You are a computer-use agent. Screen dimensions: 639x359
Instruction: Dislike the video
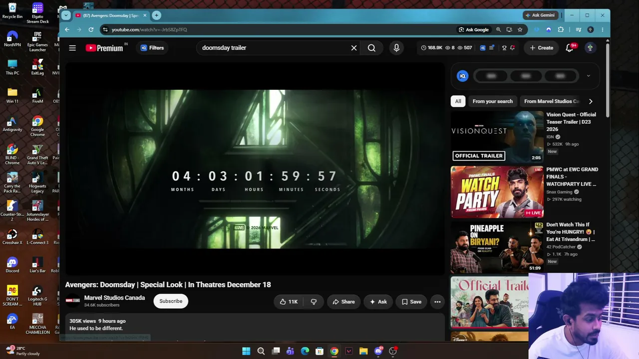click(314, 302)
